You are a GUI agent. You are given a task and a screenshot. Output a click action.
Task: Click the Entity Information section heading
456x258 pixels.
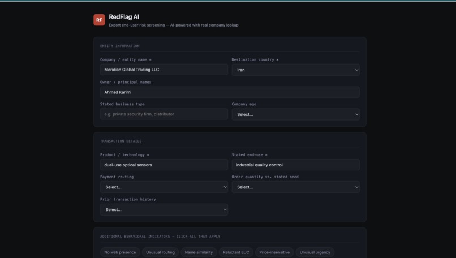click(120, 46)
